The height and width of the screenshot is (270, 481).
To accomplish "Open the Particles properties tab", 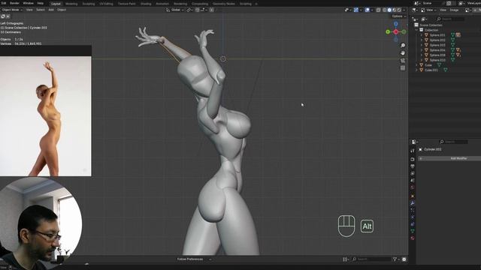I will coord(413,210).
